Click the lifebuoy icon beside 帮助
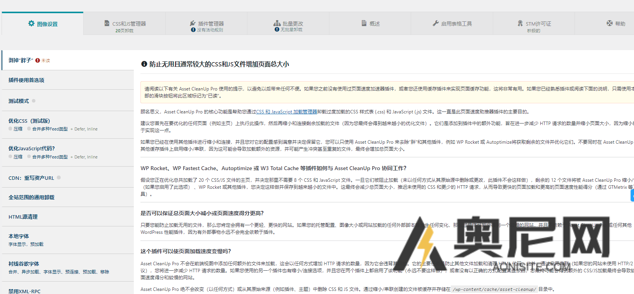The image size is (634, 294). click(x=609, y=23)
